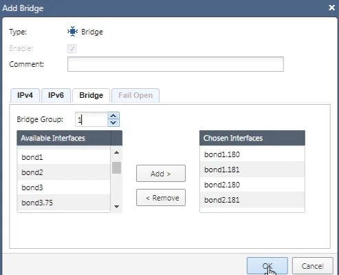Open the Fail Open tab

pyautogui.click(x=135, y=95)
